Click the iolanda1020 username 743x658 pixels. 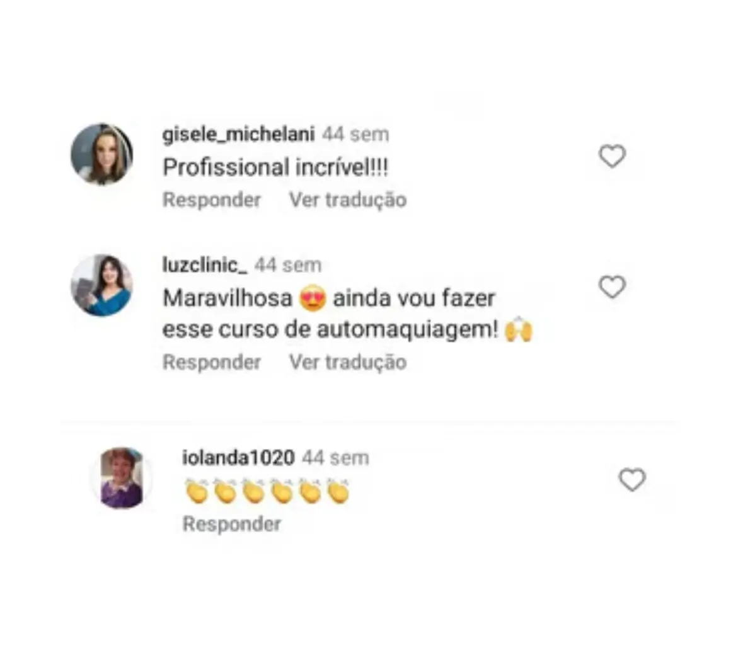[238, 458]
